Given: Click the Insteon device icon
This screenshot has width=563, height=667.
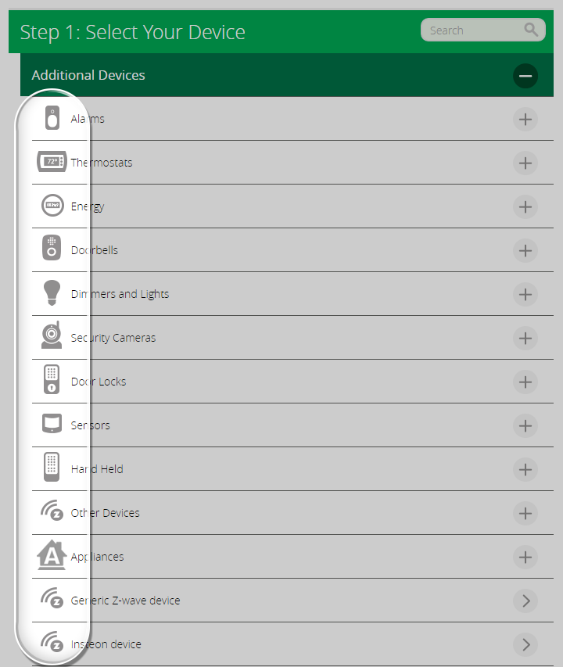Looking at the screenshot, I should [52, 642].
